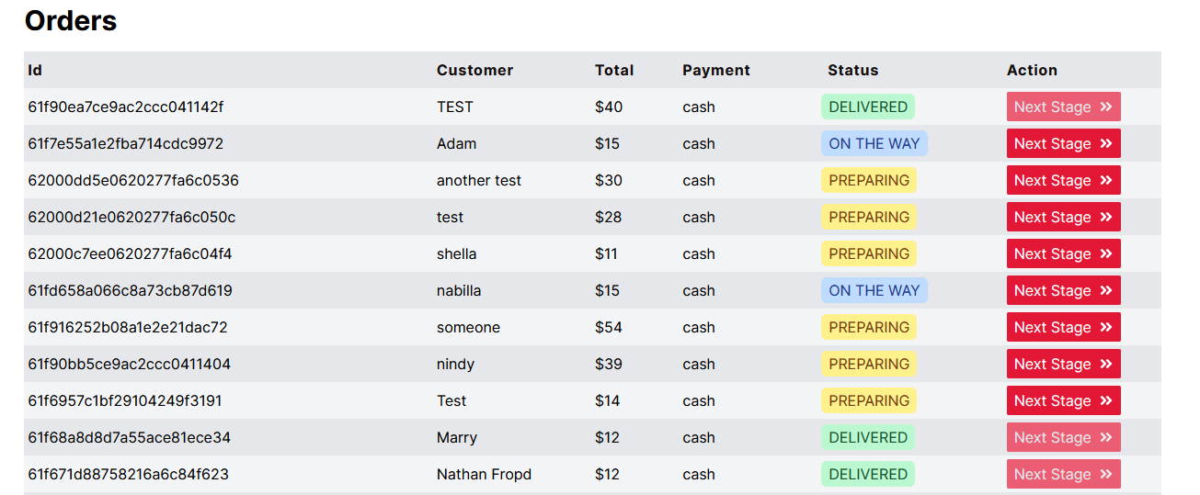Image resolution: width=1200 pixels, height=495 pixels.
Task: Select order id 61fd658a066c8a73cb87d619
Action: coord(130,290)
